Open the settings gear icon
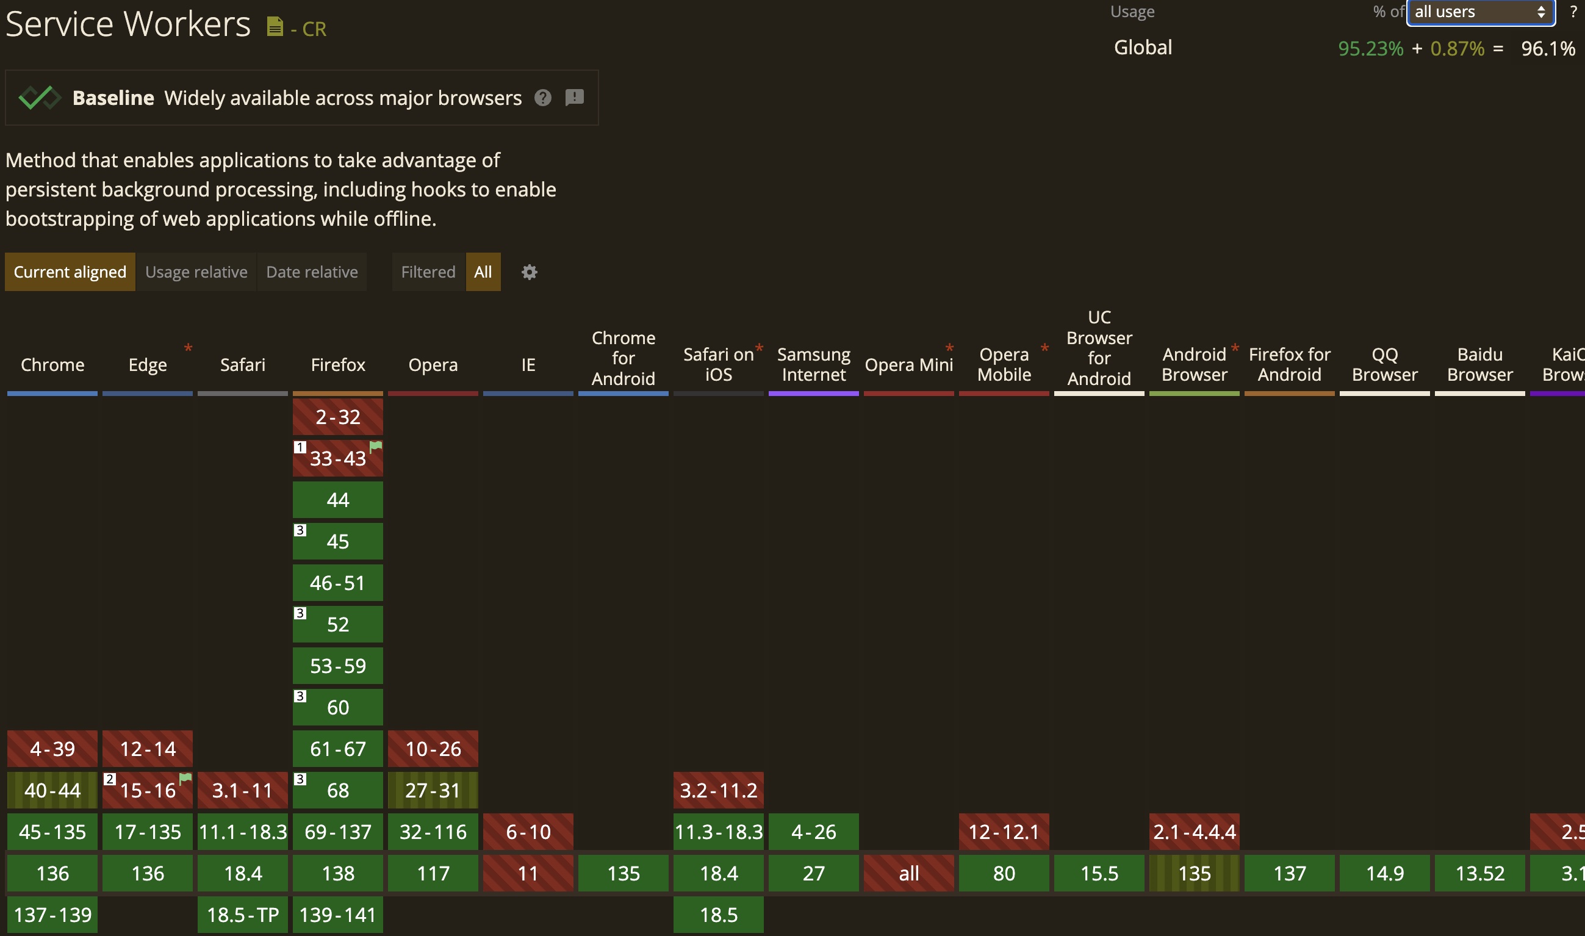Viewport: 1585px width, 936px height. [529, 272]
